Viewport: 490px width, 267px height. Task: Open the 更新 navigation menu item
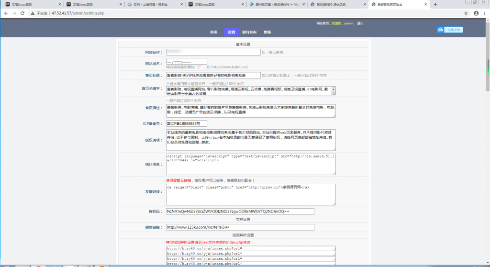[267, 32]
